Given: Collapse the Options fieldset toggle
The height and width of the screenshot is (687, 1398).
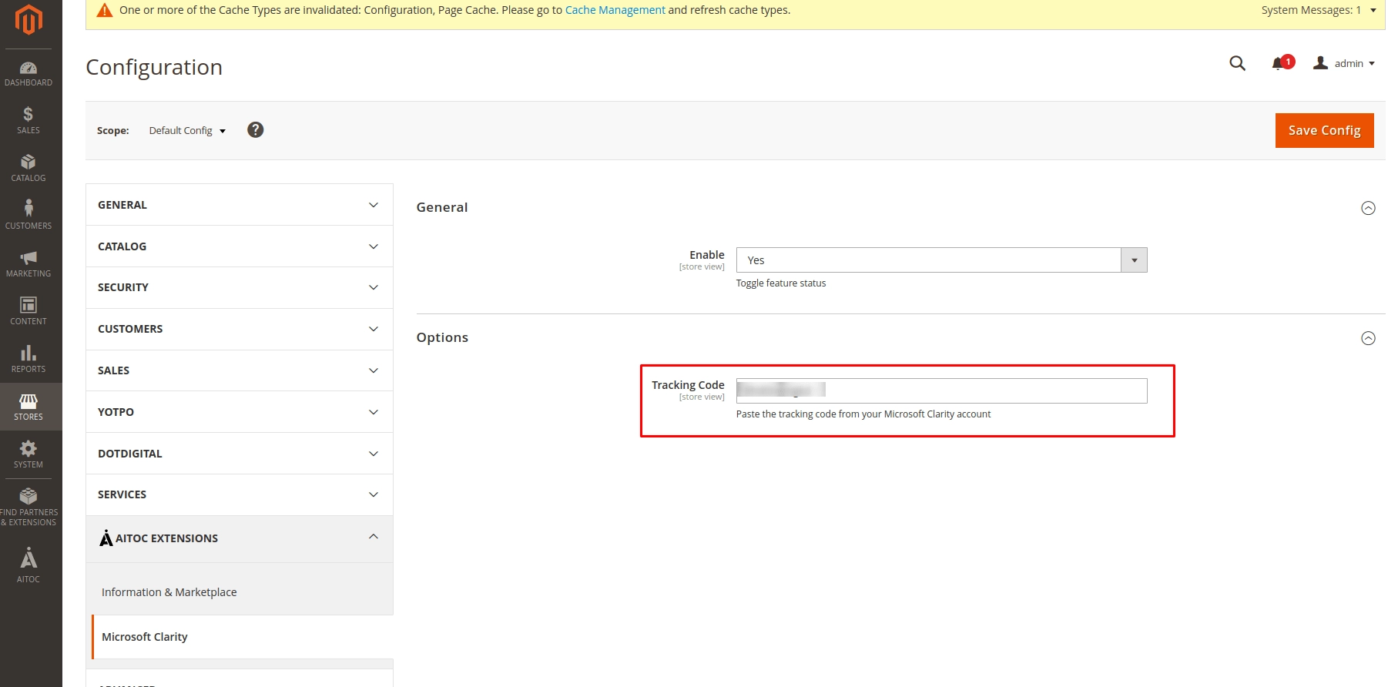Looking at the screenshot, I should 1368,338.
